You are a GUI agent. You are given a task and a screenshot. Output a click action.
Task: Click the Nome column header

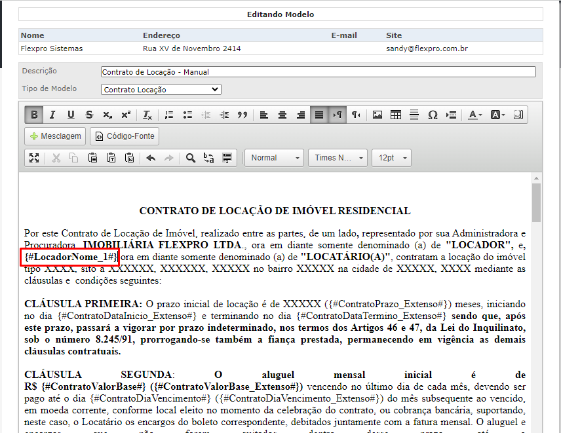click(x=33, y=35)
